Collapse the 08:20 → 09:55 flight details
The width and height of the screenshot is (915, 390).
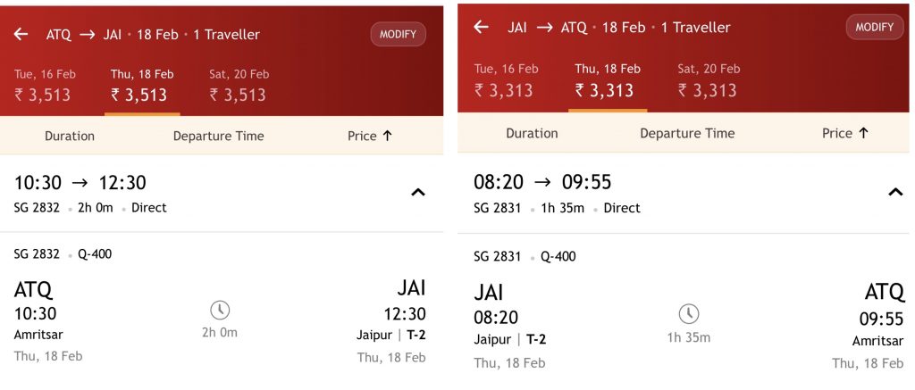(895, 192)
